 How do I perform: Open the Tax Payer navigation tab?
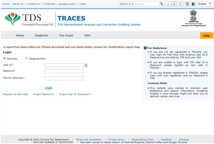tap(66, 35)
